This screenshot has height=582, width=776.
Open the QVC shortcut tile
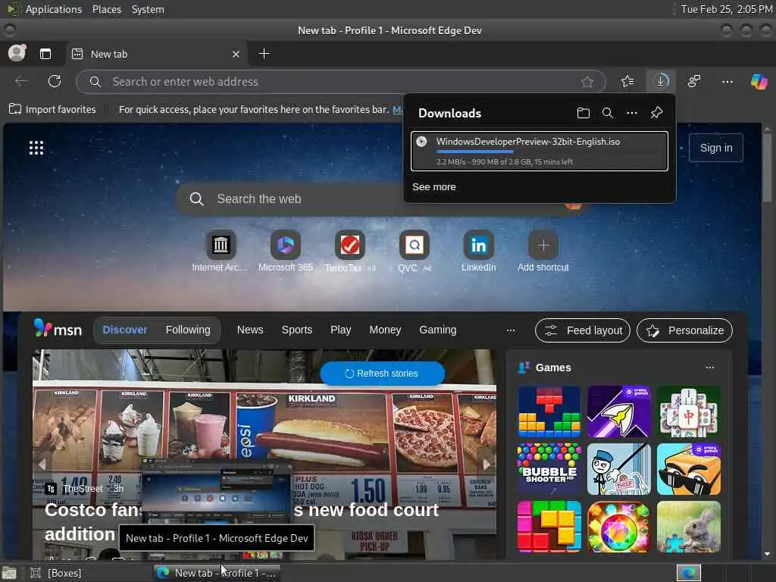(415, 251)
